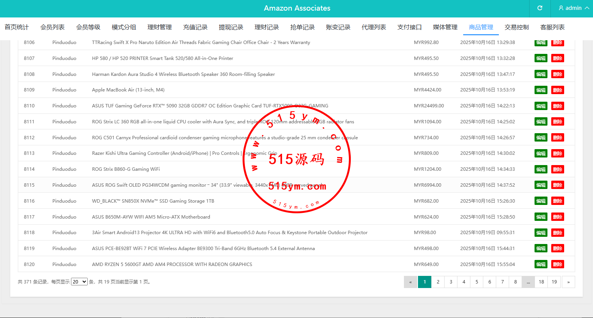Open the admin user dropdown
The image size is (593, 318).
(573, 8)
